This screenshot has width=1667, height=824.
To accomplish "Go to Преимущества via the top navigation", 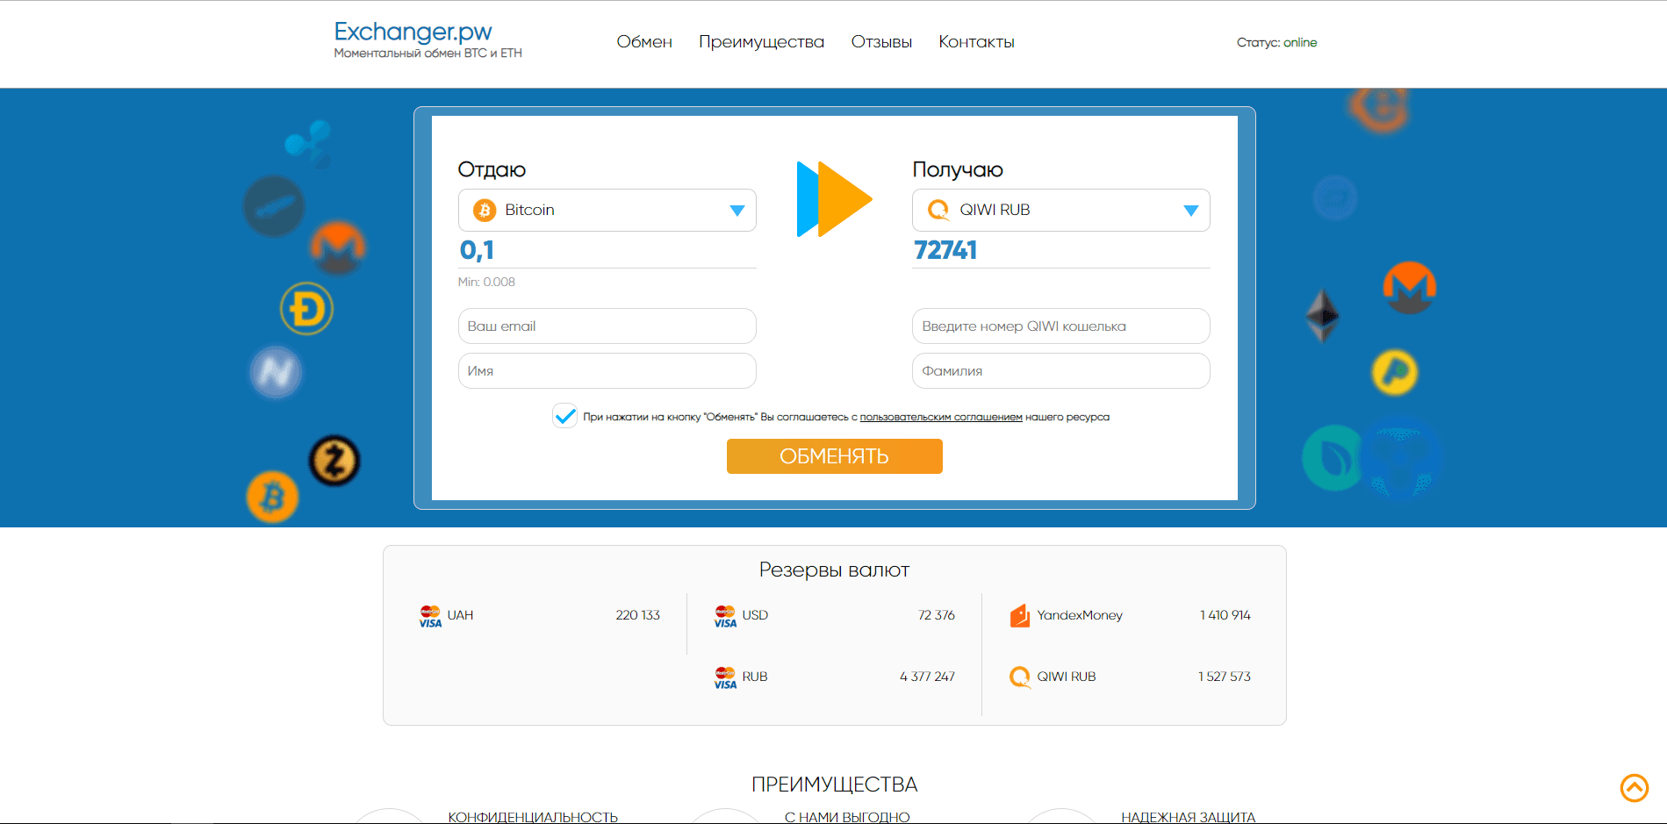I will tap(760, 41).
